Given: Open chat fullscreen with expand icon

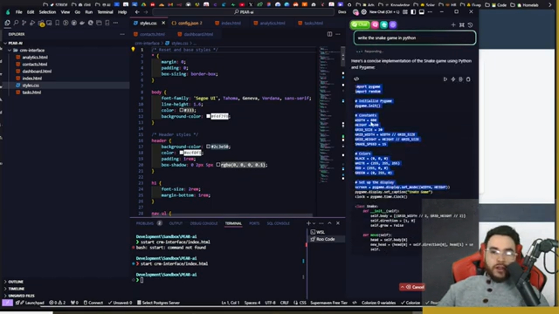Looking at the screenshot, I should (x=462, y=25).
